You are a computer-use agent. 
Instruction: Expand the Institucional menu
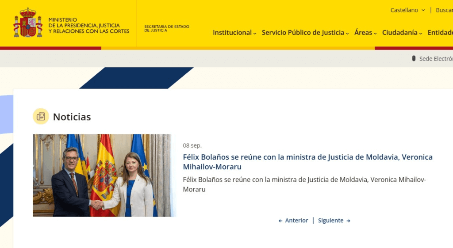point(234,33)
